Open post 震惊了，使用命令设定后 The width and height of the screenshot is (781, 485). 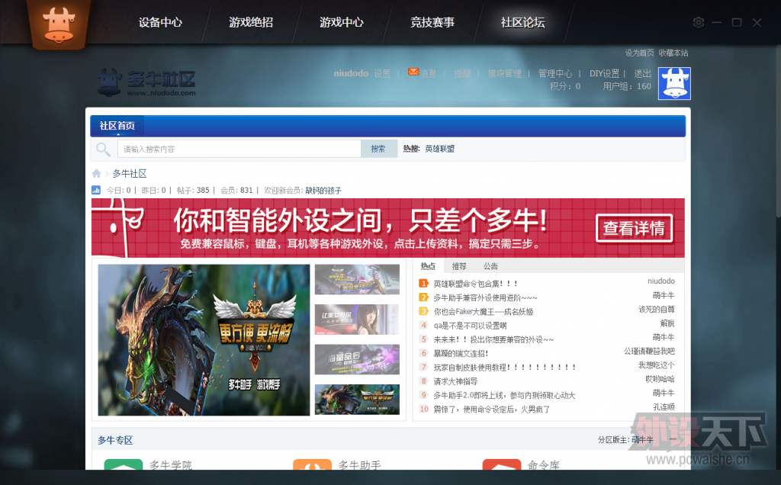pyautogui.click(x=492, y=409)
